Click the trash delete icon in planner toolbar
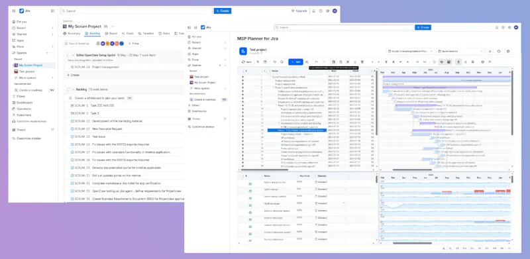530x259 pixels. (362, 62)
